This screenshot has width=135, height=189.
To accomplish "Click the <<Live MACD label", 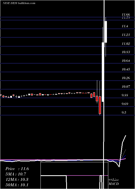I will coord(114,182).
